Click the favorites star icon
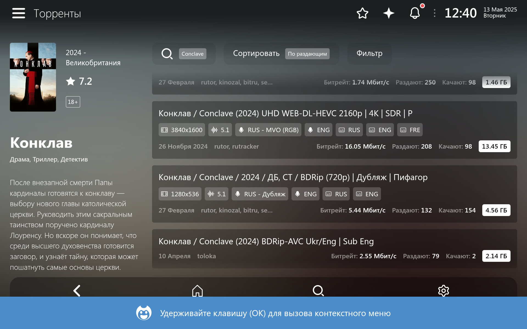527x329 pixels. [362, 13]
